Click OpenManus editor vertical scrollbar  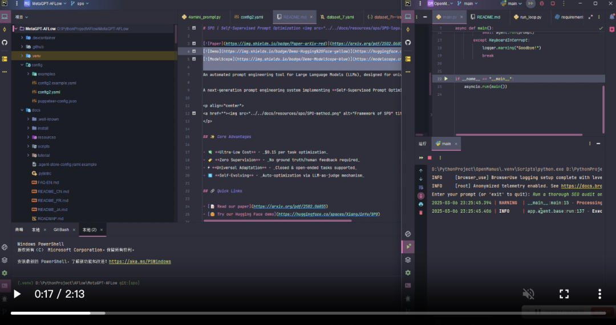pos(603,110)
